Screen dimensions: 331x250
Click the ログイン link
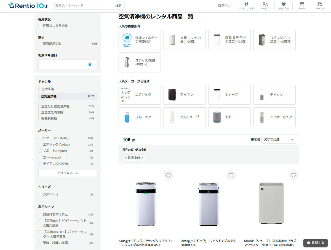pyautogui.click(x=224, y=6)
